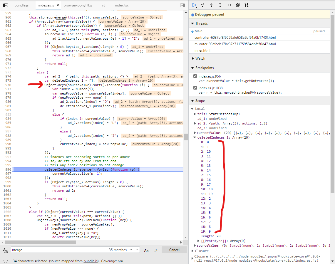Screen dimensions: 335x264
Task: Switch to browser-ponyfill.js tab
Action: (78, 5)
